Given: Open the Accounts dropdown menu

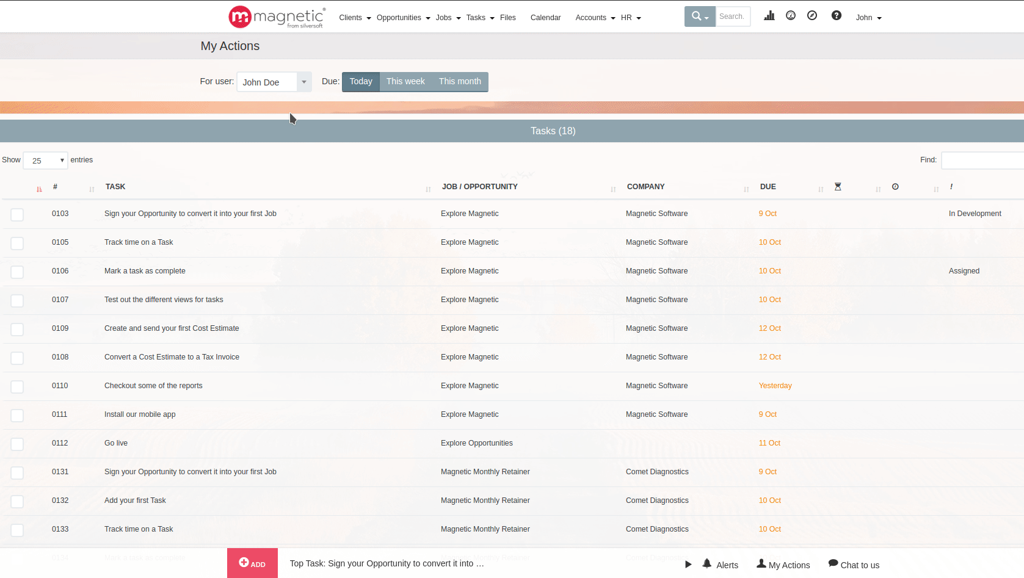Looking at the screenshot, I should point(595,18).
